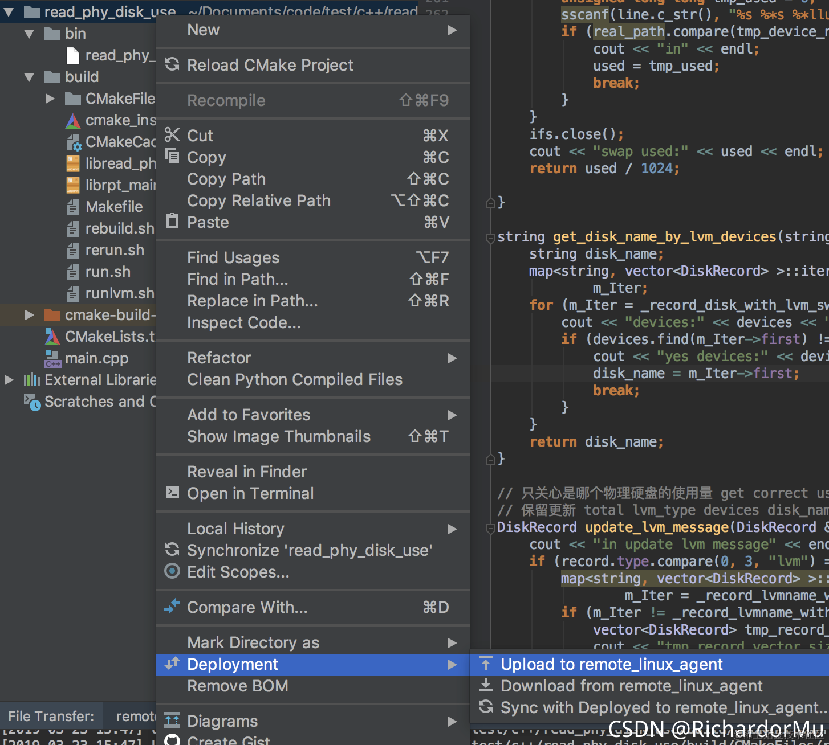829x745 pixels.
Task: Choose Reveal in Finder
Action: pos(313,472)
